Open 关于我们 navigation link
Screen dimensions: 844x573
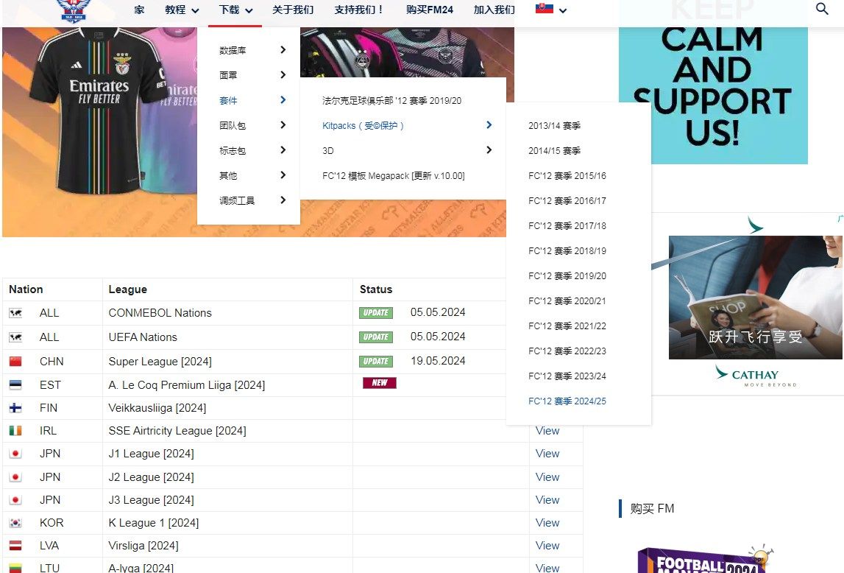click(x=293, y=10)
